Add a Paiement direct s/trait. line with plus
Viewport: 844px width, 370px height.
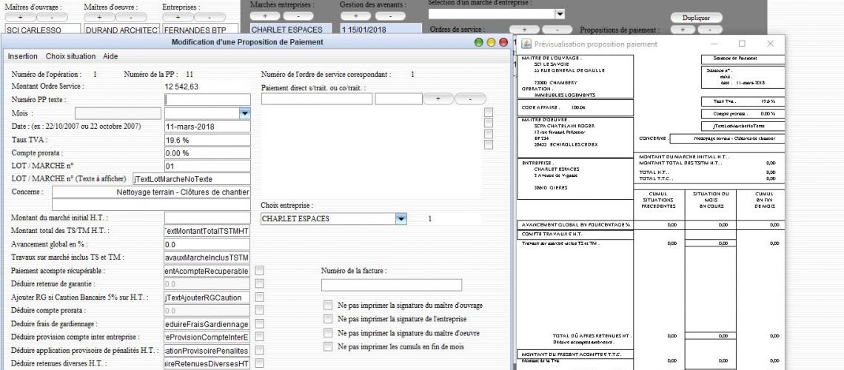(x=438, y=99)
